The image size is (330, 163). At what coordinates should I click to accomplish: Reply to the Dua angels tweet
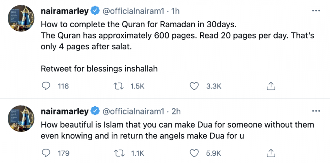(x=46, y=153)
